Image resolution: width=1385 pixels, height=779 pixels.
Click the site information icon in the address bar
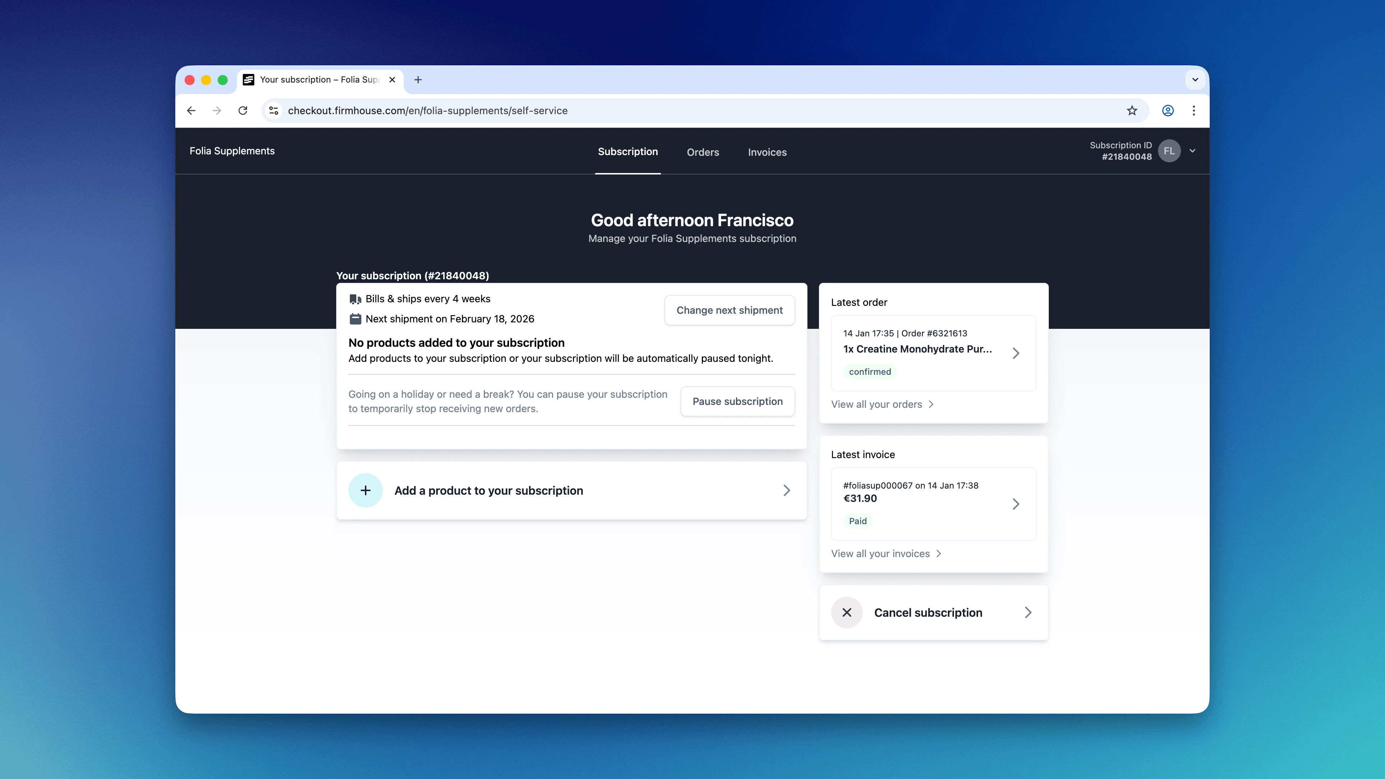pyautogui.click(x=274, y=111)
